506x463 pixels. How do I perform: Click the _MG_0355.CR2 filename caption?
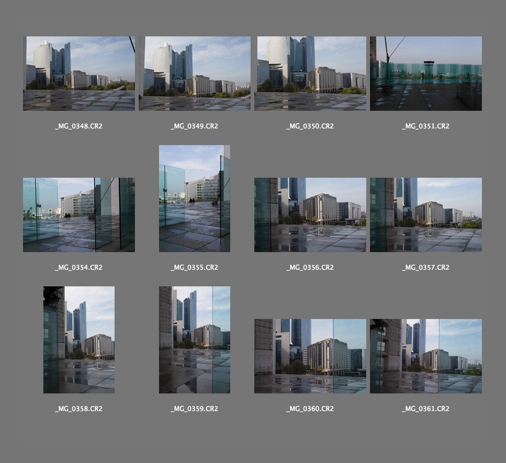(194, 268)
